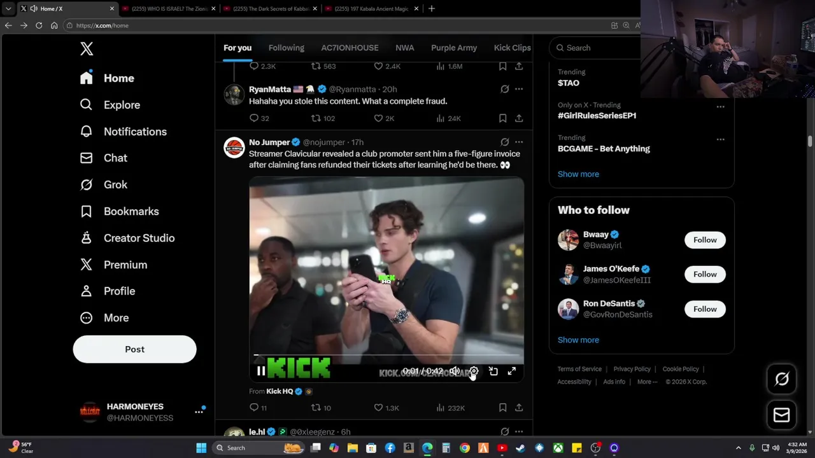Open the floating messages button
Screen dimensions: 815x458
[x=782, y=415]
